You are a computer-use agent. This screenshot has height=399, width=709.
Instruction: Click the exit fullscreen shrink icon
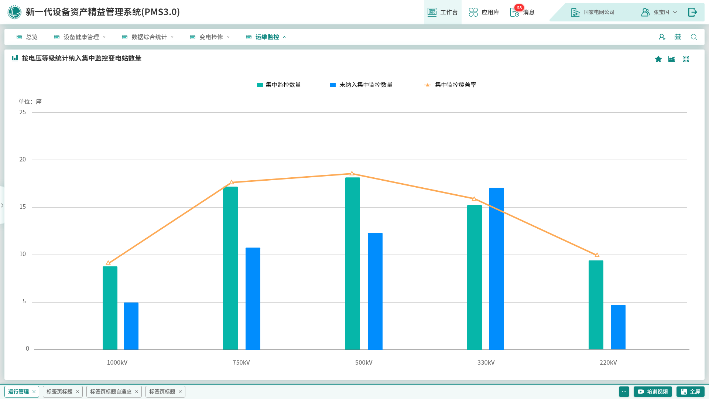686,59
